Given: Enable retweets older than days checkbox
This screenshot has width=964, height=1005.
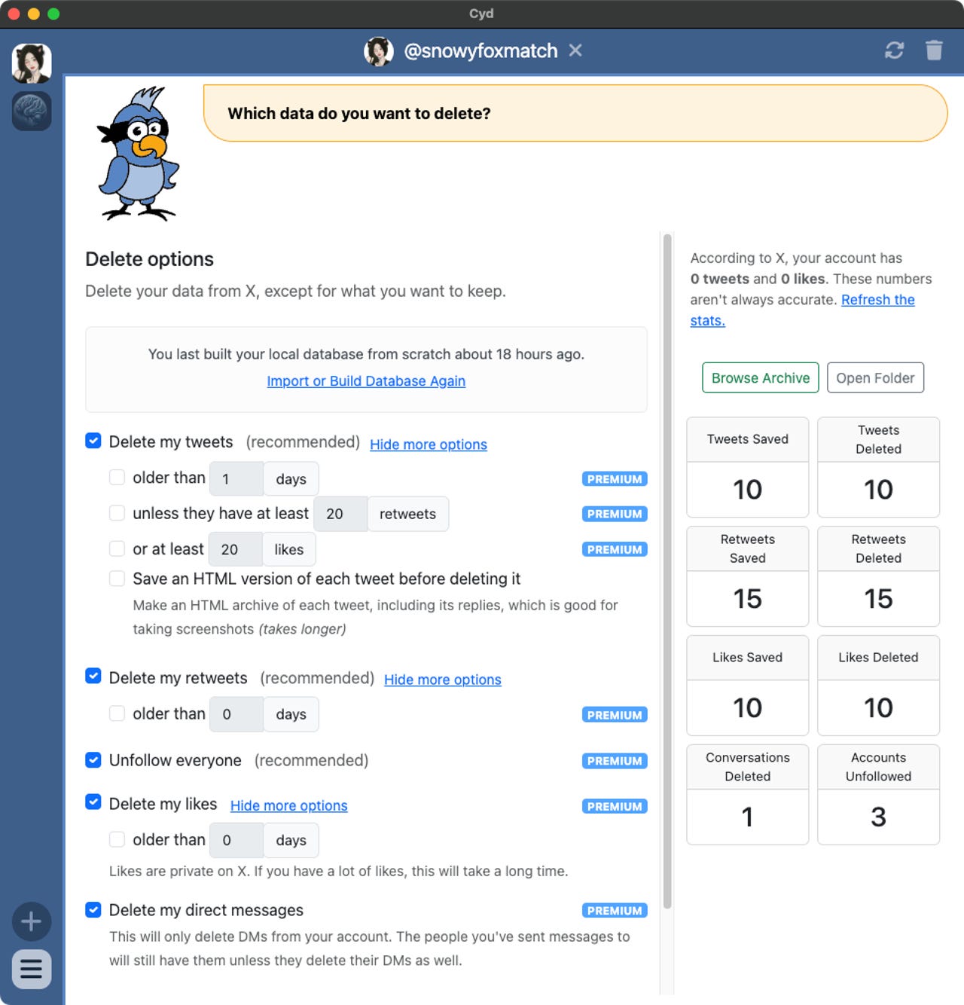Looking at the screenshot, I should pos(117,713).
